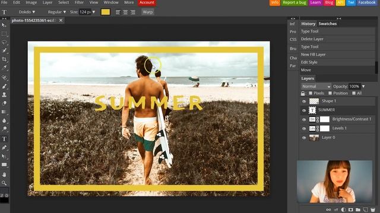Viewport: 380px width, 213px height.
Task: Click the font size input field
Action: point(85,12)
